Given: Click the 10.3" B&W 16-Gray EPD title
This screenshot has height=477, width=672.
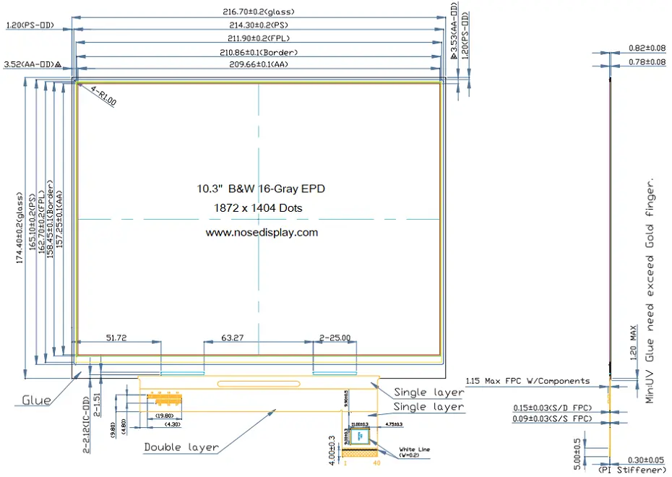Looking at the screenshot, I should click(x=261, y=189).
